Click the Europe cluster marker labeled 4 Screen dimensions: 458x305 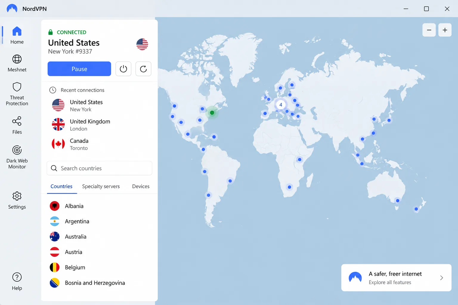click(x=281, y=105)
